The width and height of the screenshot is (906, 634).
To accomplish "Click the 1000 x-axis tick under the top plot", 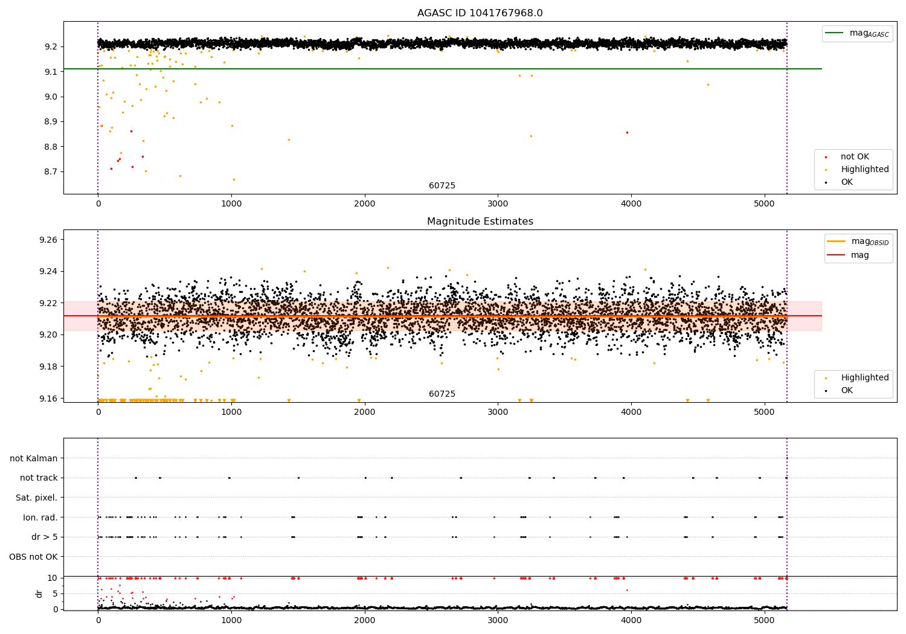I will pyautogui.click(x=231, y=204).
